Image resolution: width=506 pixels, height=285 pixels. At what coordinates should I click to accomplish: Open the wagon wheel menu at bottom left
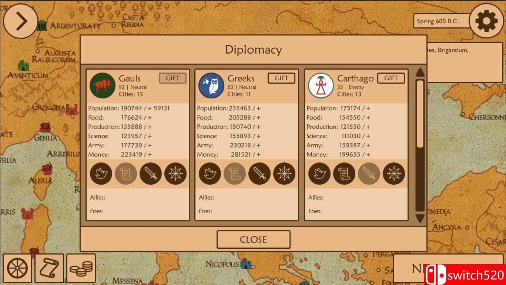(18, 268)
